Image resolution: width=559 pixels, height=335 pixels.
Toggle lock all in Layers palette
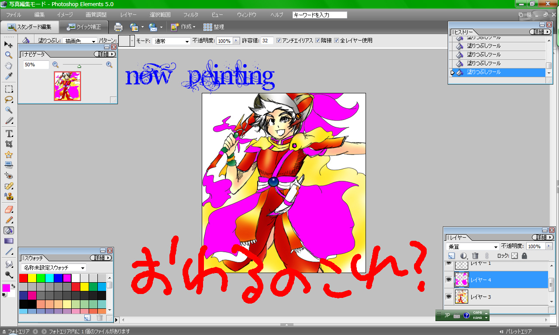(524, 256)
